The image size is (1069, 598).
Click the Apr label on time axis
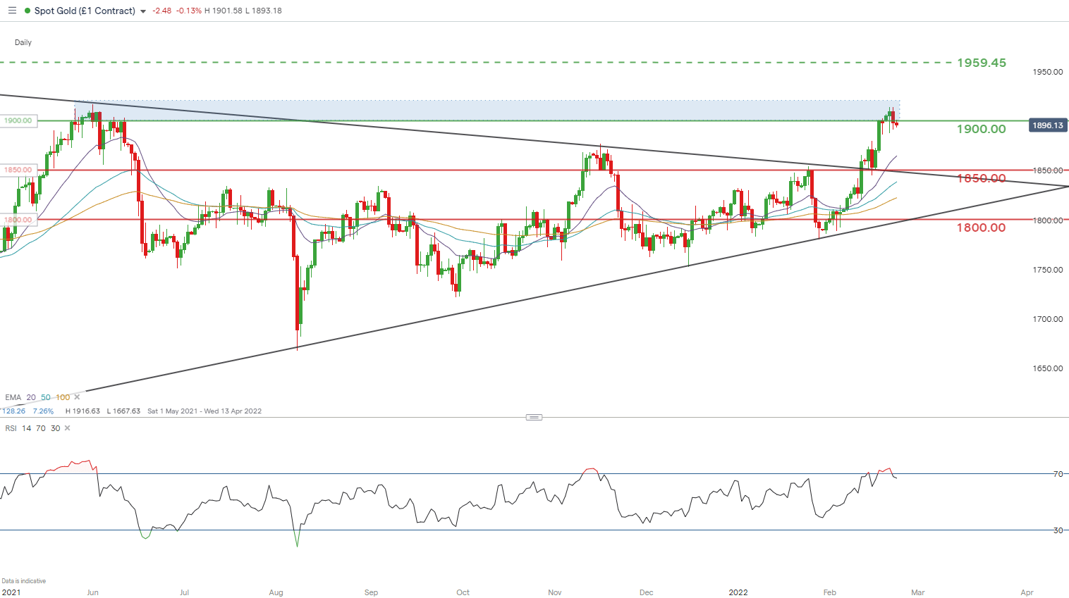1027,592
